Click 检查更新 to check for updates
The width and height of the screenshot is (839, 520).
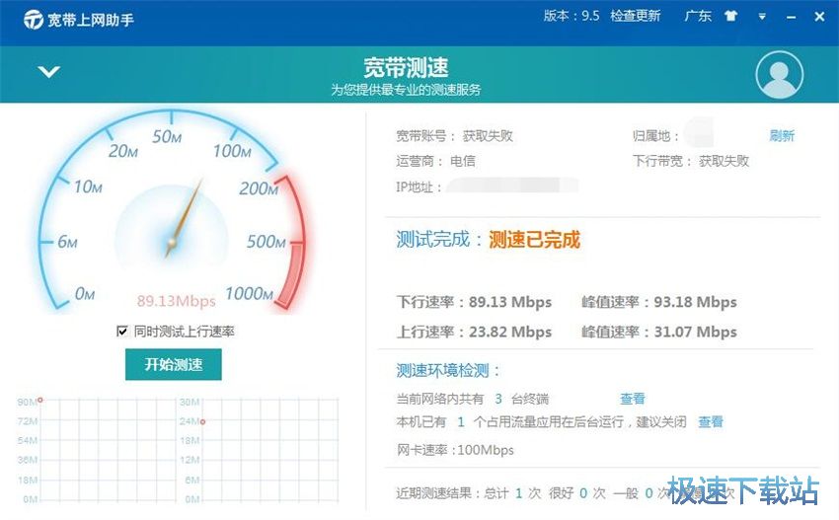click(x=635, y=16)
